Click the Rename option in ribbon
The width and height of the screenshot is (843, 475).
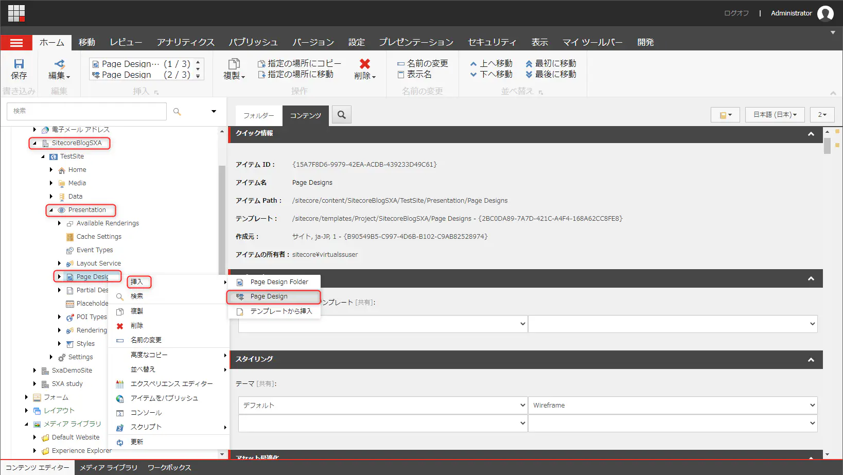423,63
